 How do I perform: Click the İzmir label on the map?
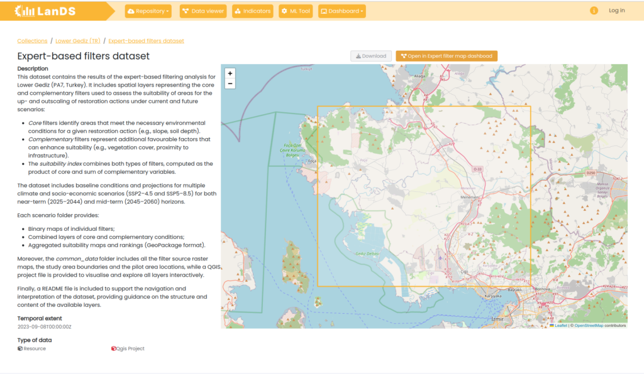click(x=497, y=319)
